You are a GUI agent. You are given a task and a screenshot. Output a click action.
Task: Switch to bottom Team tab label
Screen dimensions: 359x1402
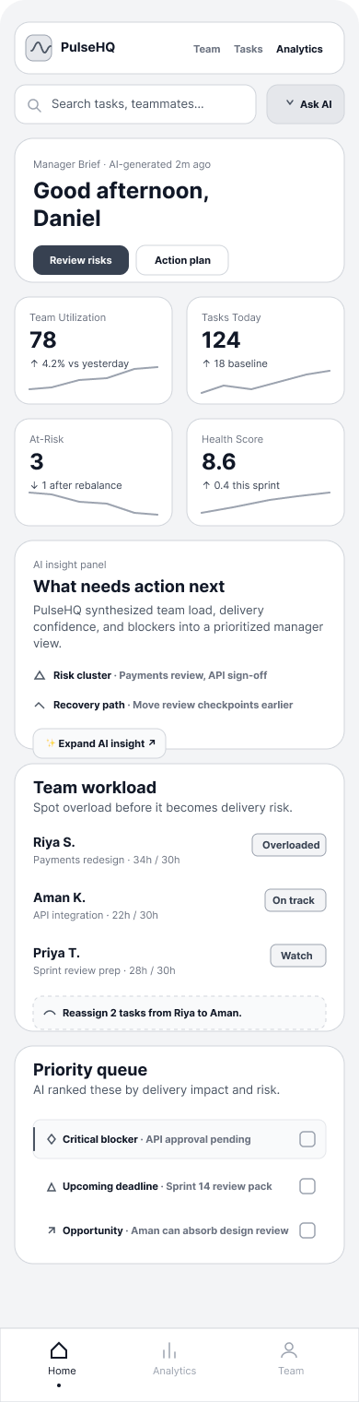pos(291,1371)
